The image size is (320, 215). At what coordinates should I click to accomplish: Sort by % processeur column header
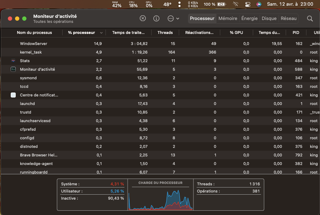point(82,32)
